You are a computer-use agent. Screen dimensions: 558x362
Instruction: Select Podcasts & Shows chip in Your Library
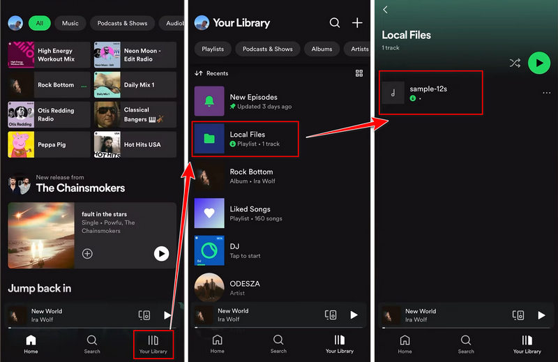pos(268,49)
